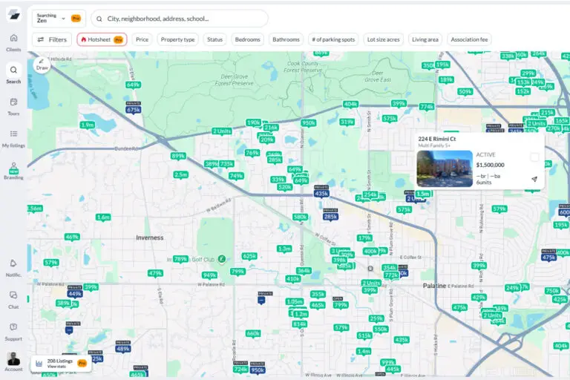This screenshot has width=570, height=380.
Task: Click the Draw pencil tool on map
Action: coord(42,64)
